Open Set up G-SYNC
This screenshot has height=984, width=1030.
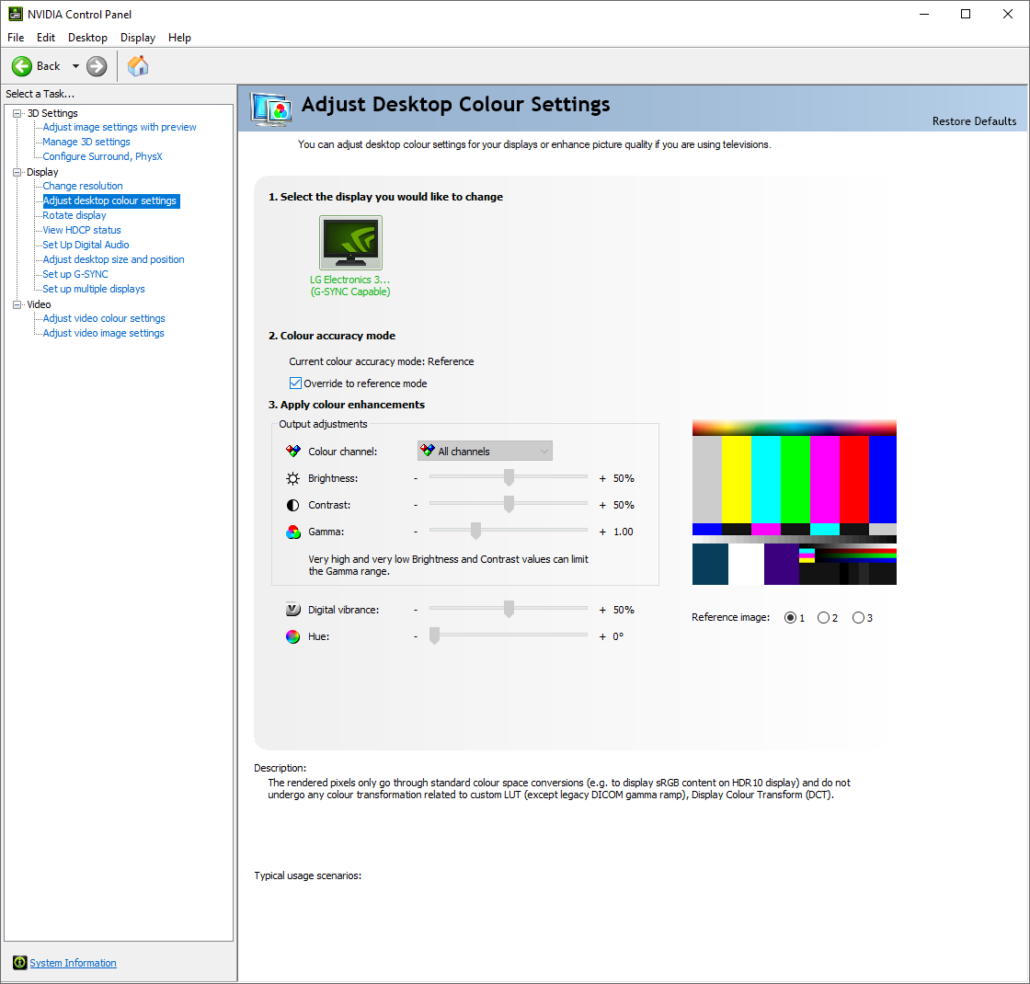click(75, 274)
